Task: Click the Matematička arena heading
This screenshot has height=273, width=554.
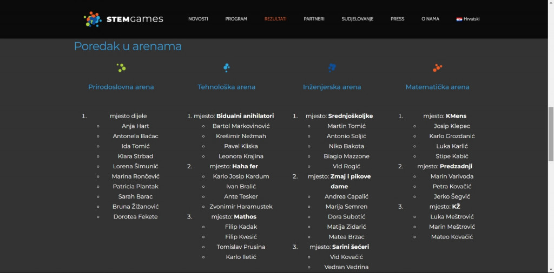Action: click(x=438, y=87)
